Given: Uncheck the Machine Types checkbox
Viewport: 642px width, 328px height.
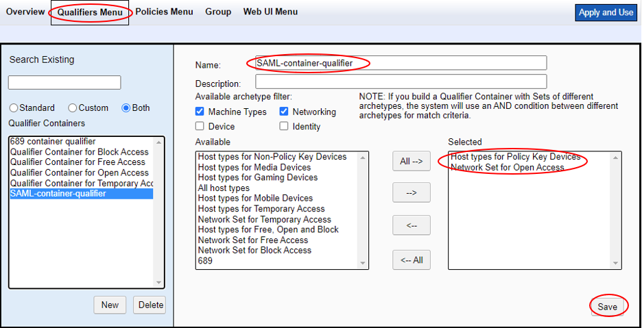Looking at the screenshot, I should pos(200,112).
